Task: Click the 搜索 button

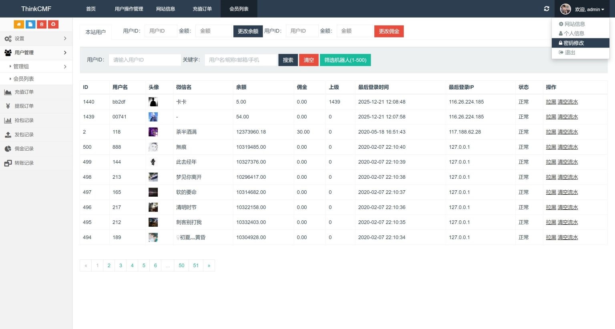Action: pyautogui.click(x=288, y=60)
